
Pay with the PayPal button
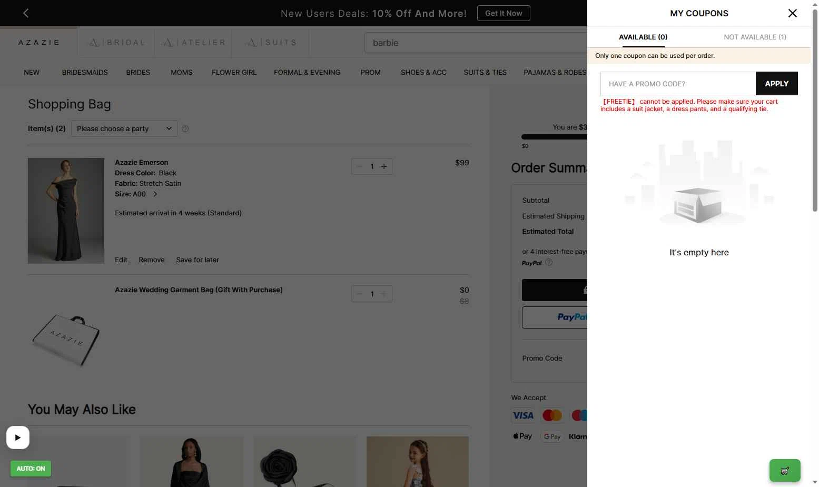point(554,317)
